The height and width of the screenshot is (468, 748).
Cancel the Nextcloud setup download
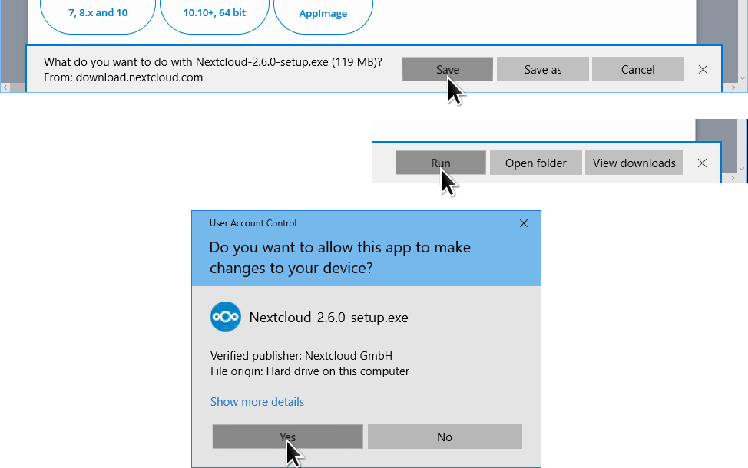click(x=637, y=70)
